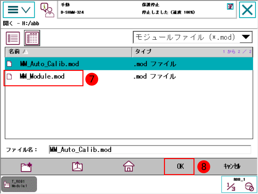
Task: Open the ABB main menu button
Action: (19, 10)
